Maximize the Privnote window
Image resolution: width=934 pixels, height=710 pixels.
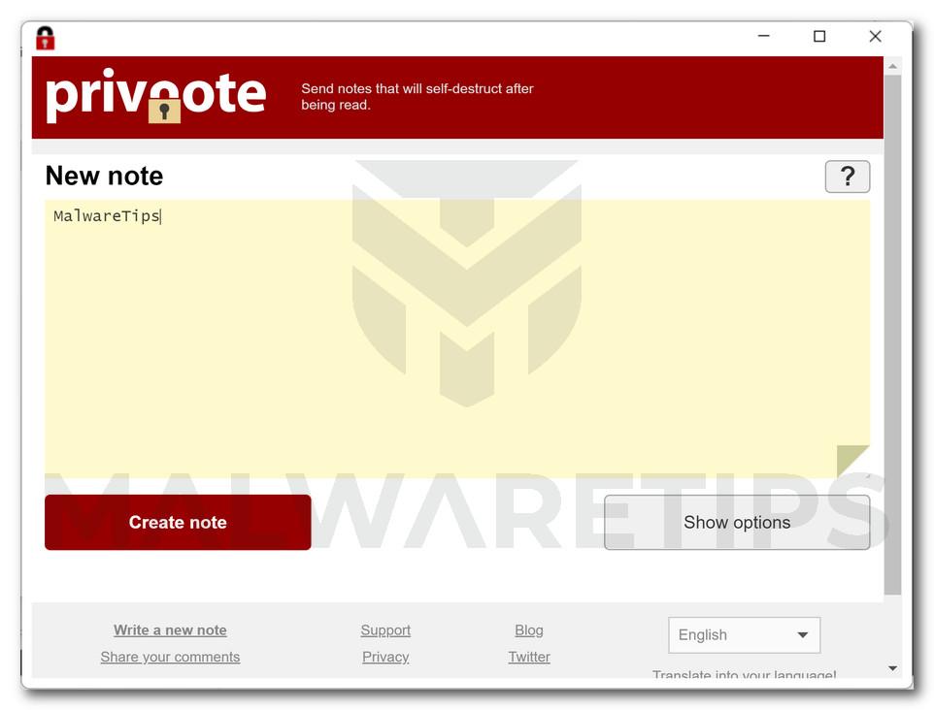819,36
